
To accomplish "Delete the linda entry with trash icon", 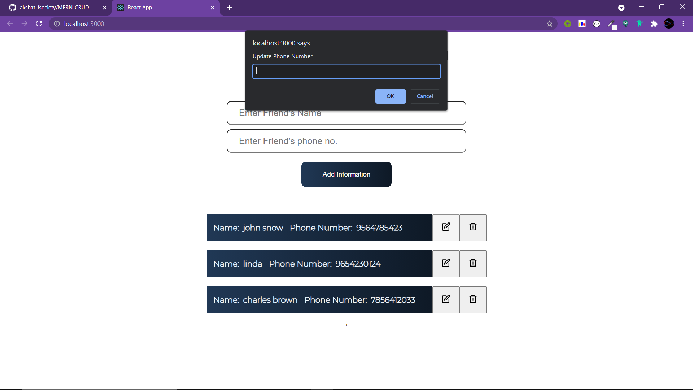I will [x=473, y=264].
